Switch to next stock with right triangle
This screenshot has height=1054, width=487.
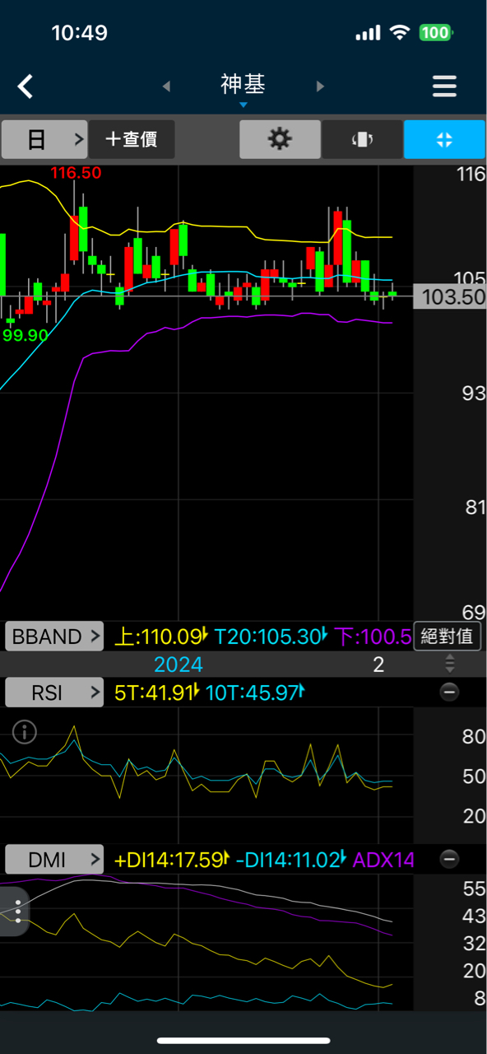pos(320,86)
